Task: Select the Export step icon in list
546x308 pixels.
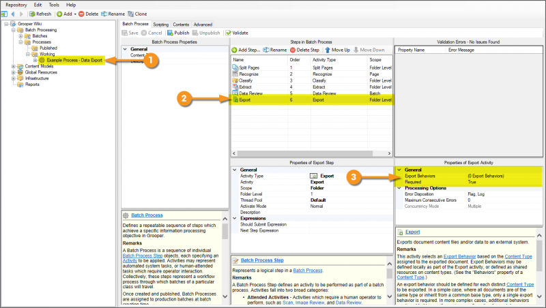Action: pos(235,99)
